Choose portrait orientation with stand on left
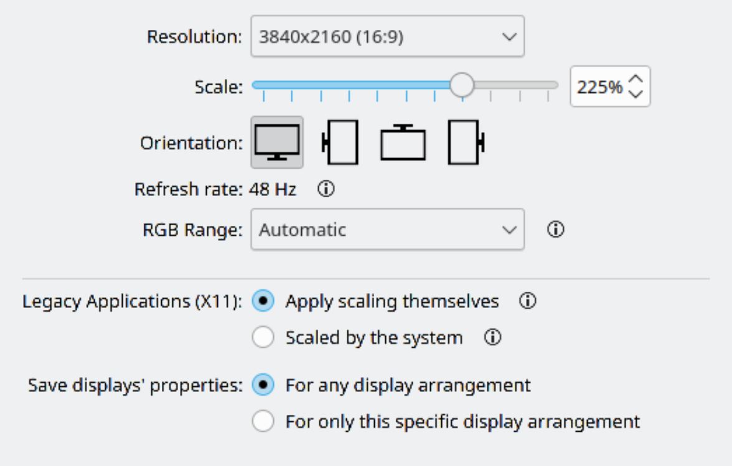732x466 pixels. [x=340, y=142]
